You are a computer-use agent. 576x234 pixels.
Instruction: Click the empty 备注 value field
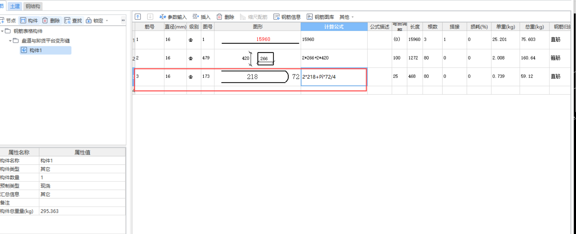point(82,203)
